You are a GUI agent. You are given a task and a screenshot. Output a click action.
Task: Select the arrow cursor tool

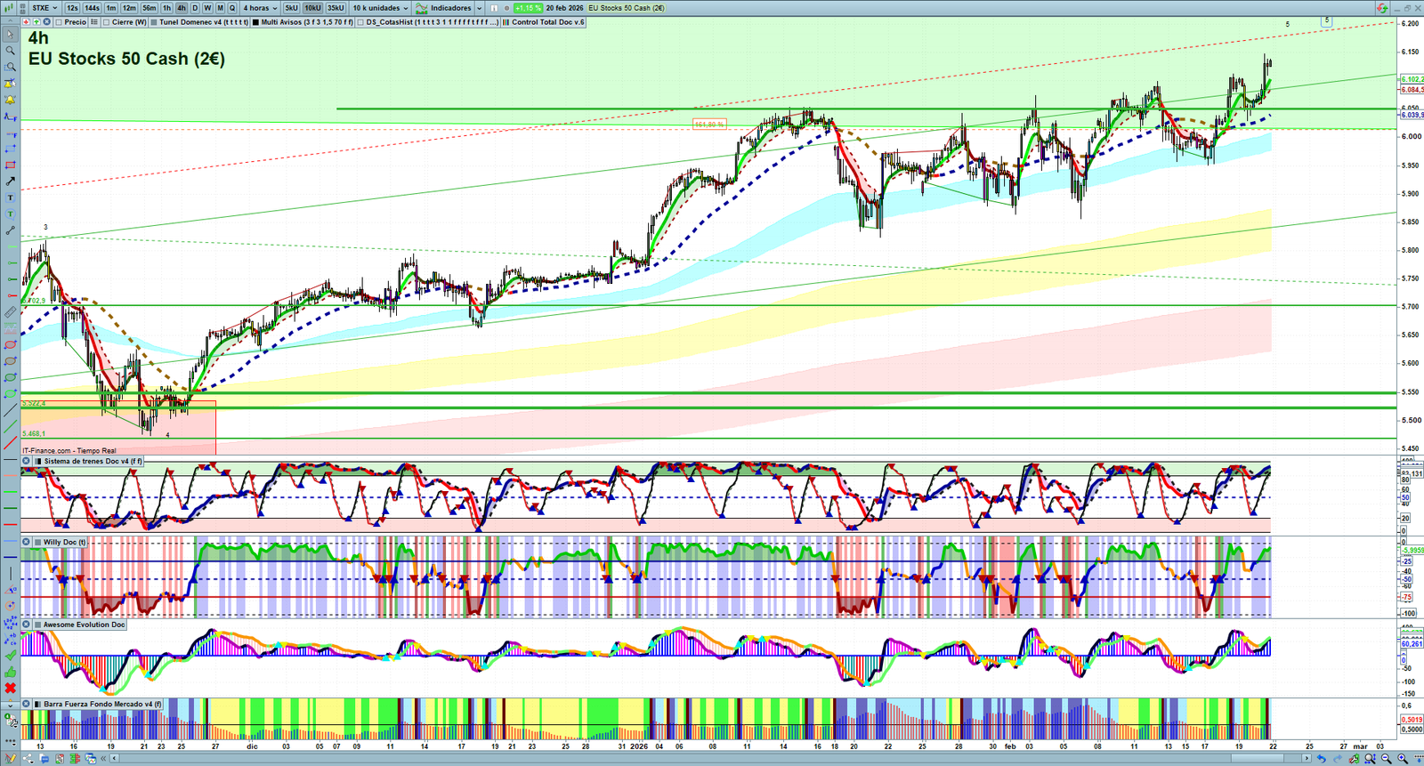pyautogui.click(x=10, y=35)
